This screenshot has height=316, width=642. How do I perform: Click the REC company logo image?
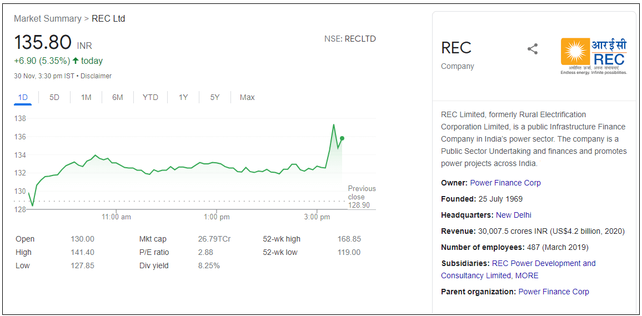point(594,56)
